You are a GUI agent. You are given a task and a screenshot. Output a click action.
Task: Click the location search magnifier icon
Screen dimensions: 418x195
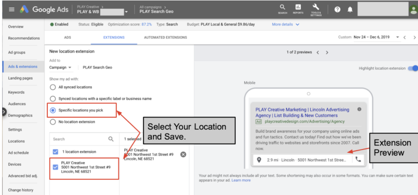(111, 139)
